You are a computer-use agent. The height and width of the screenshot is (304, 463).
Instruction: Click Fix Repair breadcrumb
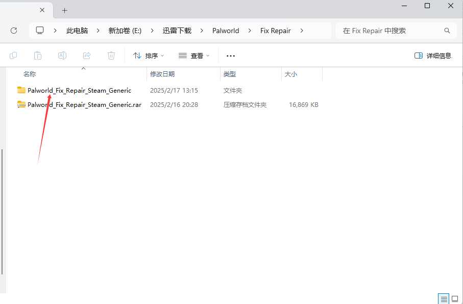tap(276, 31)
